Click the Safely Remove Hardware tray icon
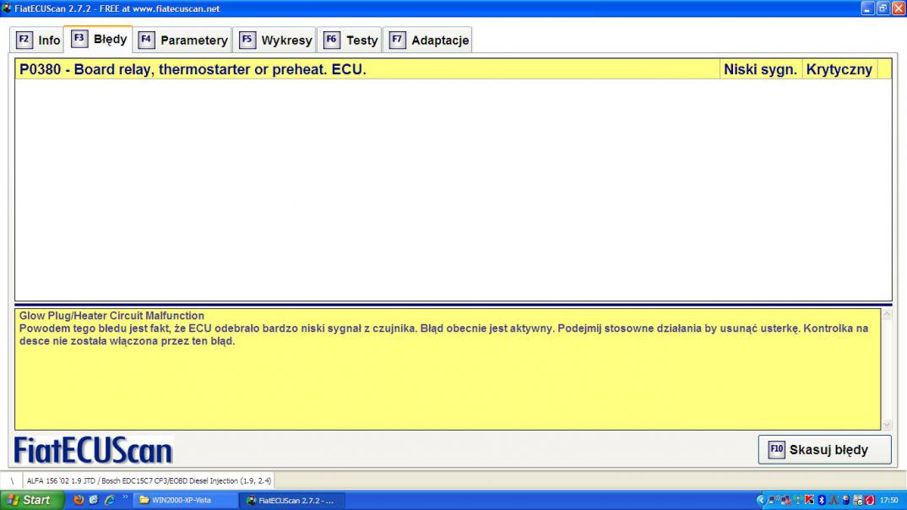This screenshot has width=907, height=510. 858,500
